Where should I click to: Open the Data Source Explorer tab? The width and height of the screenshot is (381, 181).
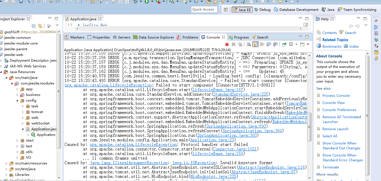[154, 37]
